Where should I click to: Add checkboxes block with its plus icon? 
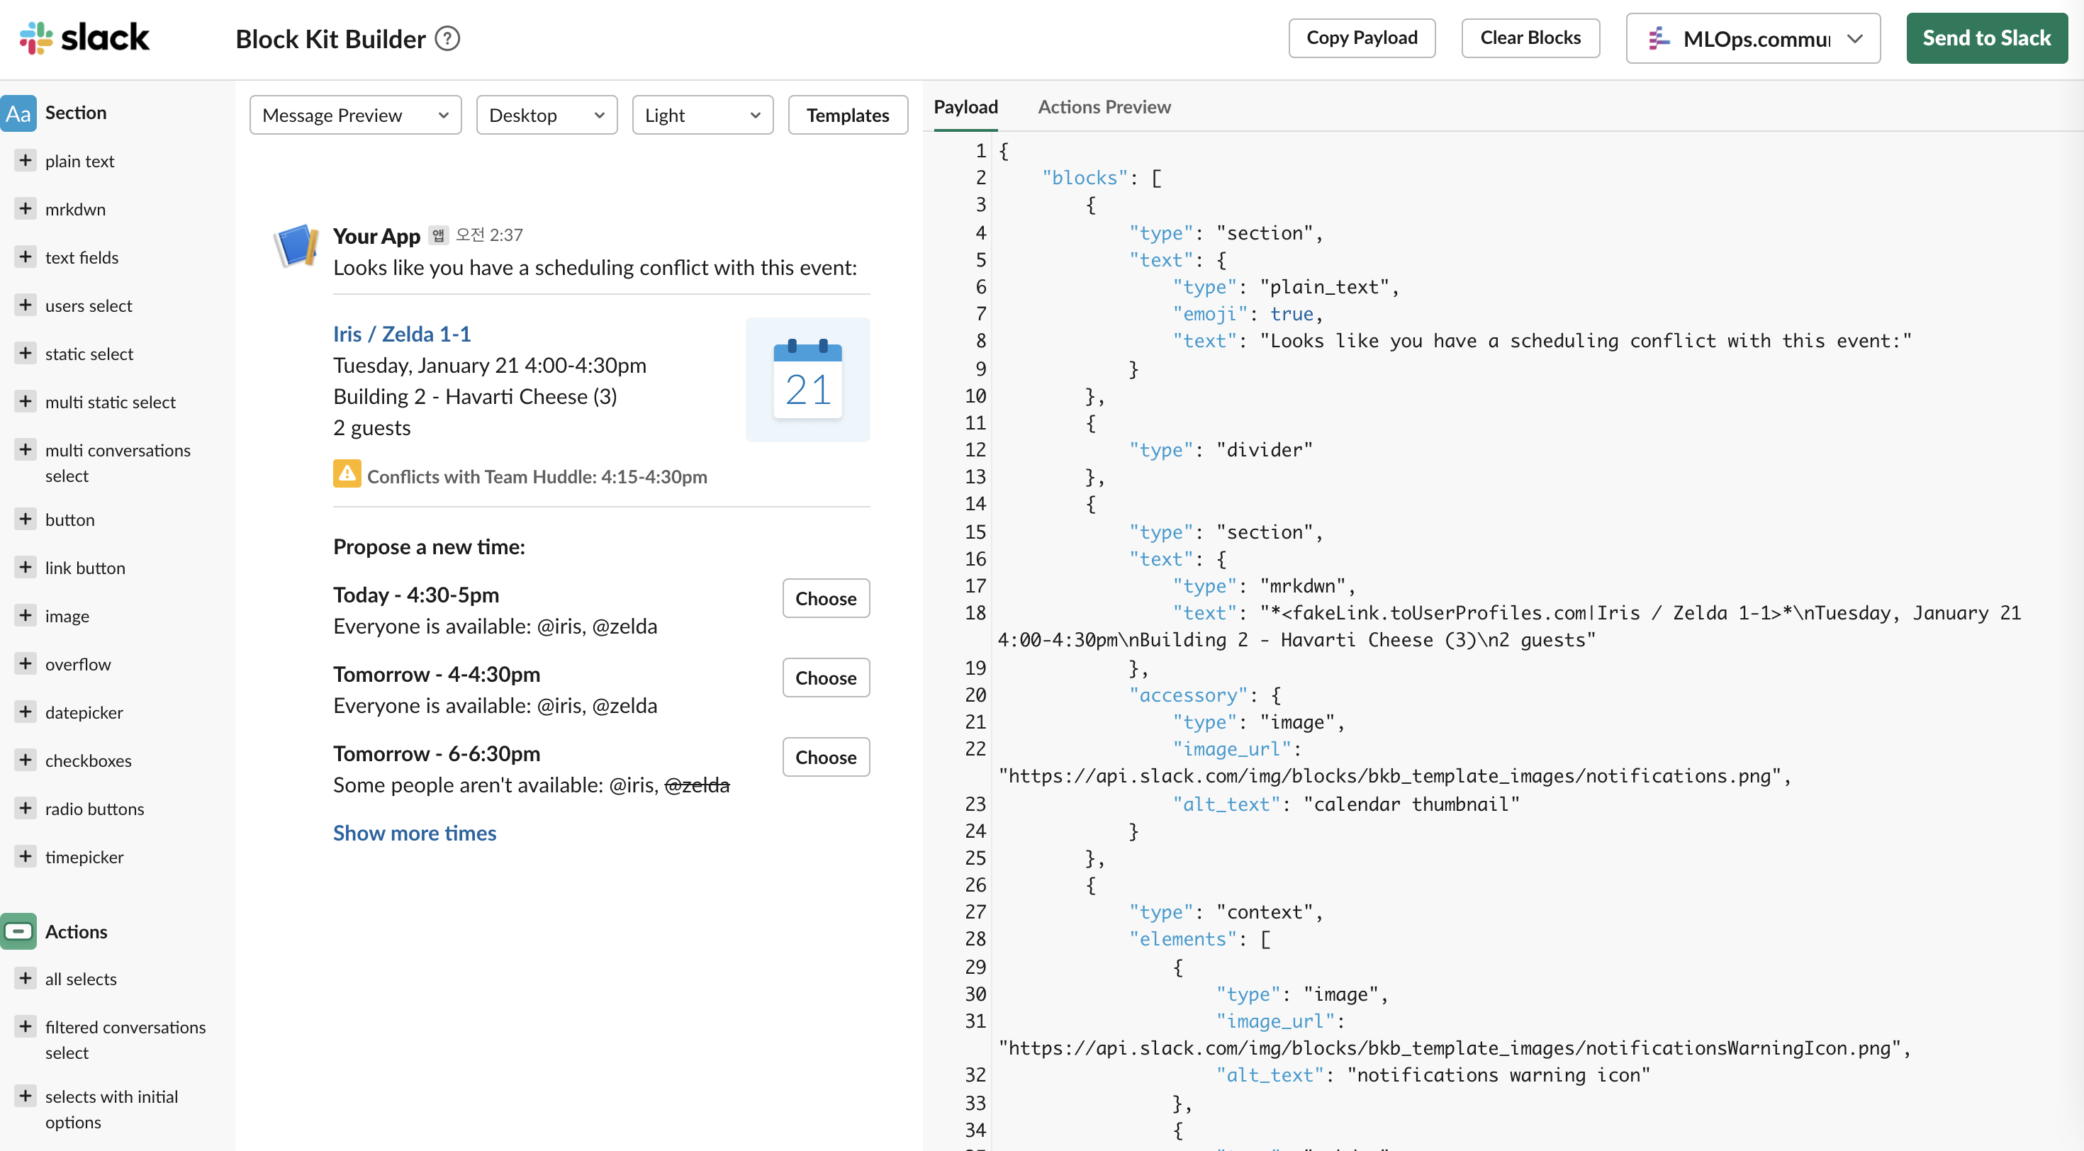[x=25, y=760]
